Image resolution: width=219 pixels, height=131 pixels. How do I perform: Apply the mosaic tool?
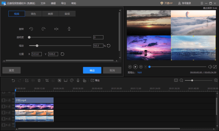[59, 81]
